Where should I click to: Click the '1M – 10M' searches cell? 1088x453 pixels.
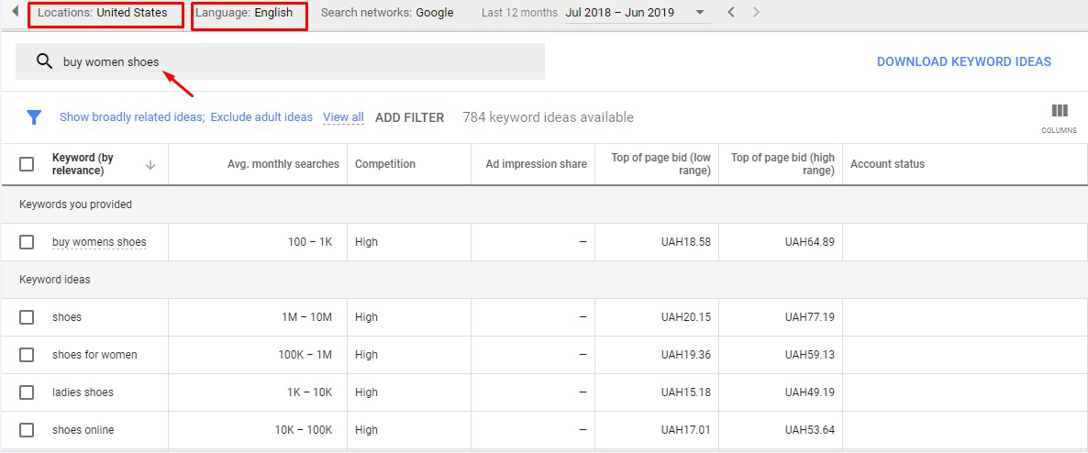coord(306,317)
